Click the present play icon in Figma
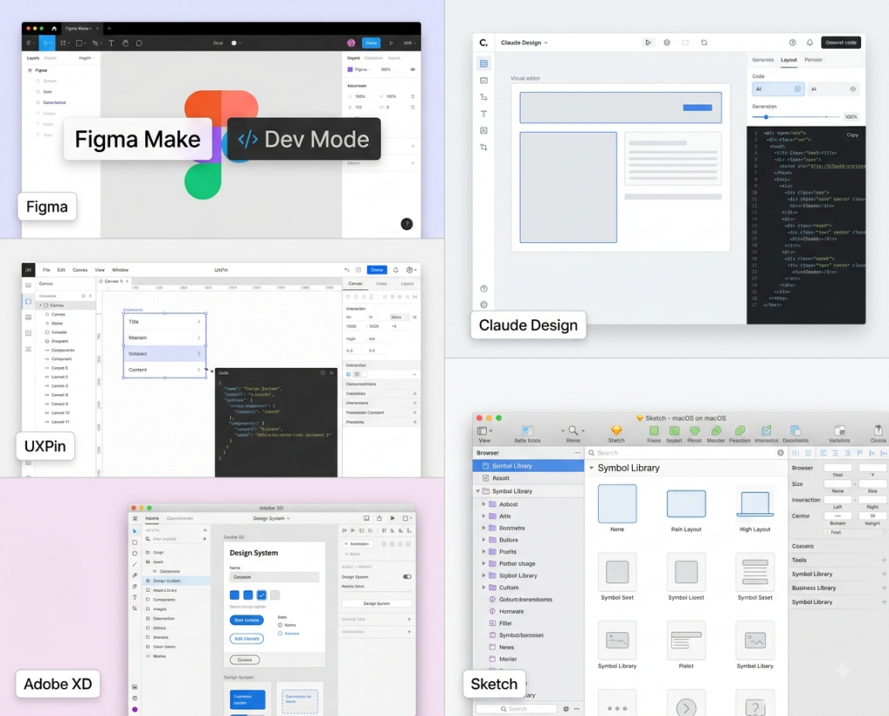Viewport: 889px width, 716px height. [392, 43]
